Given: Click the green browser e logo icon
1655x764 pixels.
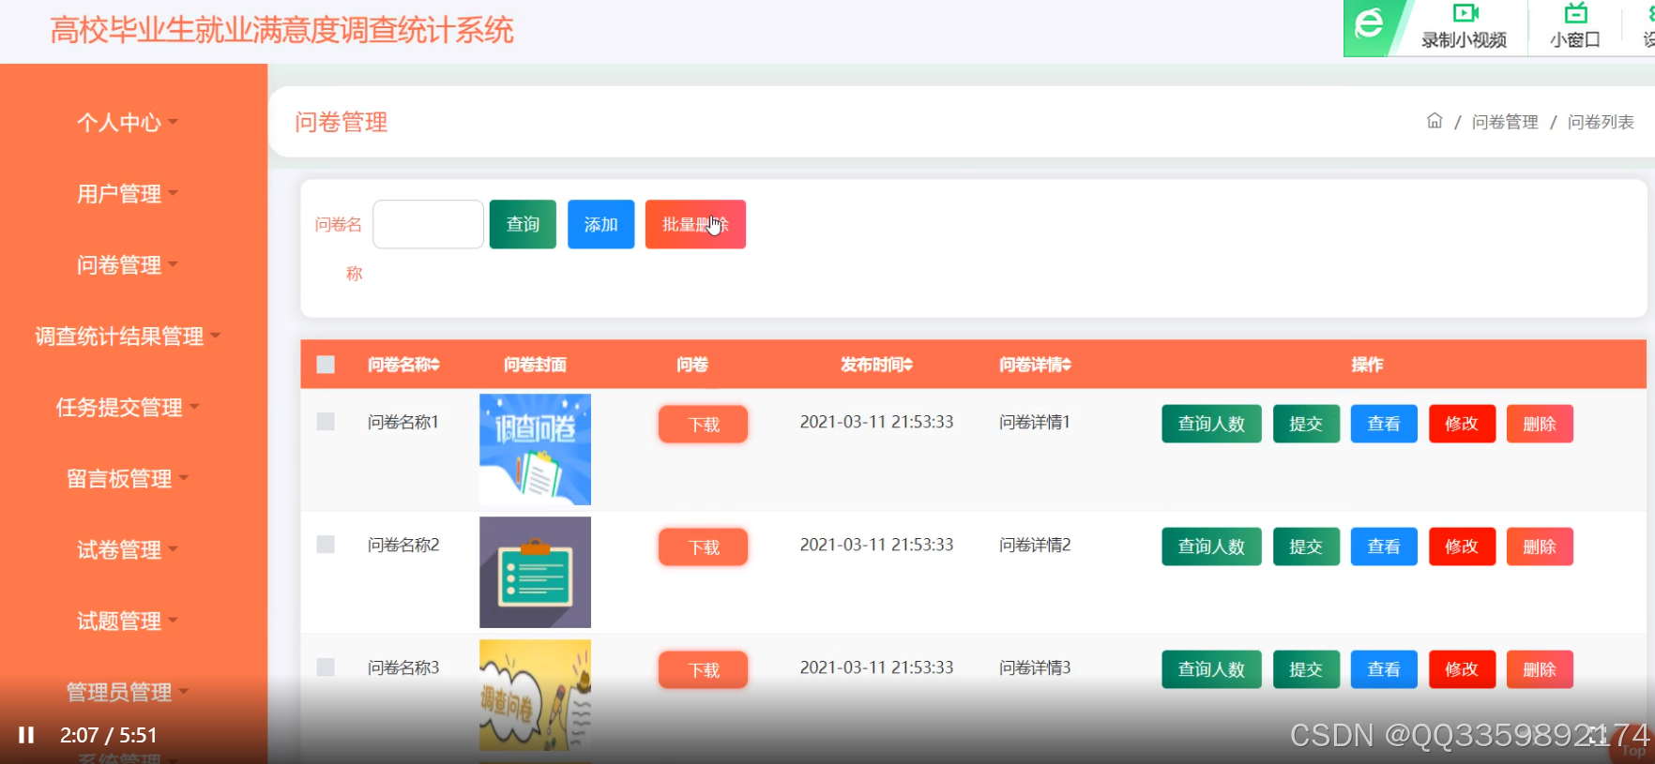Looking at the screenshot, I should (x=1370, y=23).
